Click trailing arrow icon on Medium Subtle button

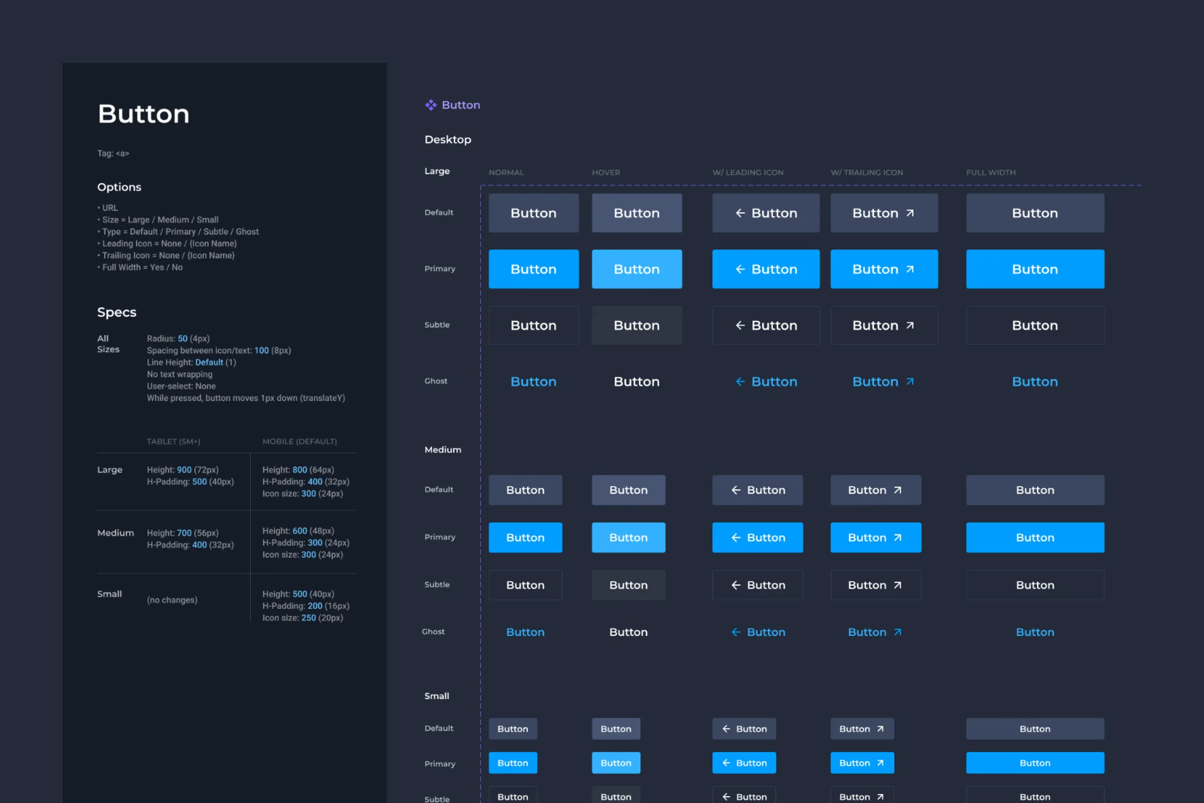(x=898, y=585)
